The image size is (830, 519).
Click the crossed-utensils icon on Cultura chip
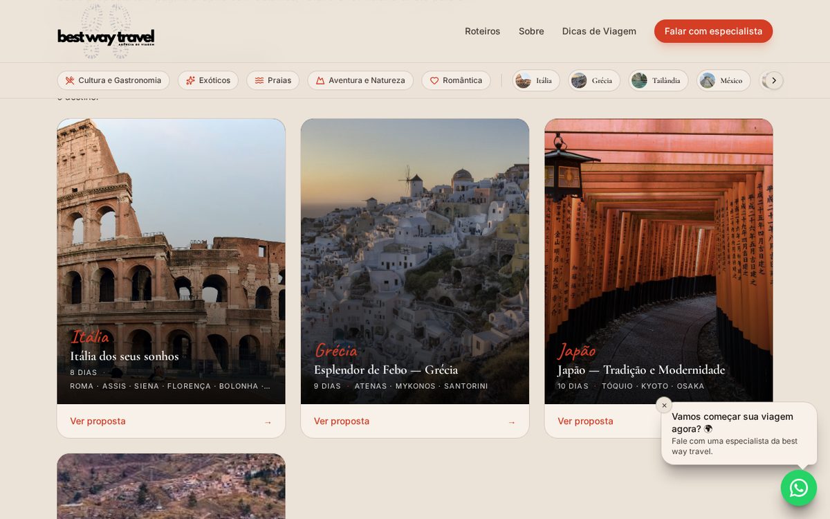point(70,80)
